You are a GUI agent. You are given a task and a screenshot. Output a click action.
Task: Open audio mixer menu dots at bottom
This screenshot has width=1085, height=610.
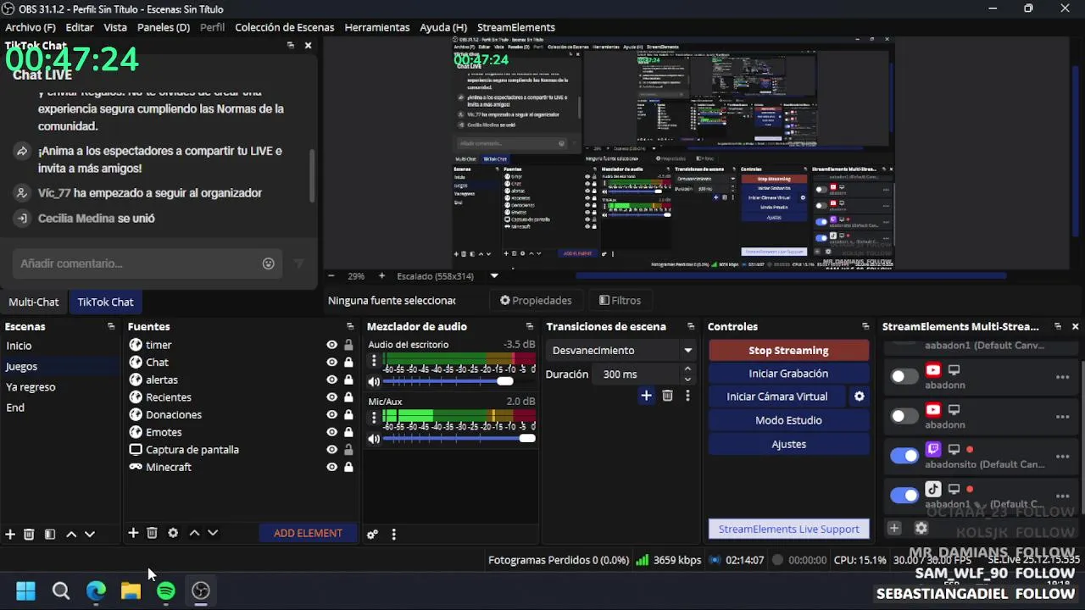pyautogui.click(x=393, y=534)
